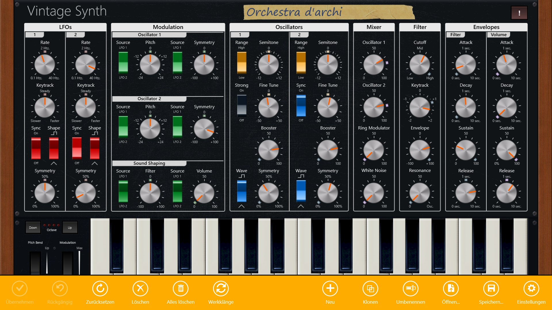This screenshot has width=552, height=310.
Task: Click the Zurücksetzen reset icon
Action: [100, 288]
